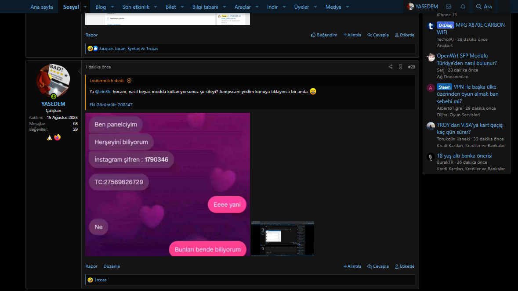
Task: Click YASEDEM avatar in post
Action: pyautogui.click(x=54, y=81)
